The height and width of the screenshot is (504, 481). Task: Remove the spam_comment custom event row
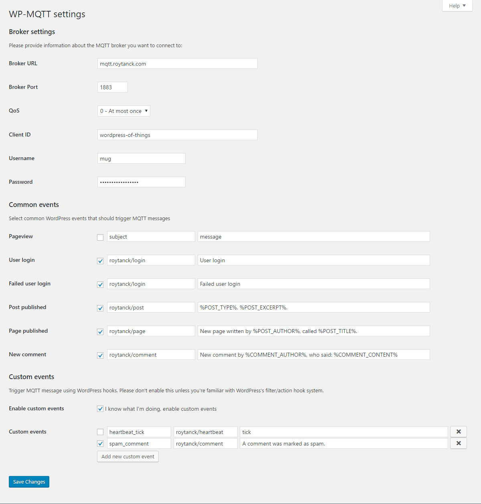point(459,443)
